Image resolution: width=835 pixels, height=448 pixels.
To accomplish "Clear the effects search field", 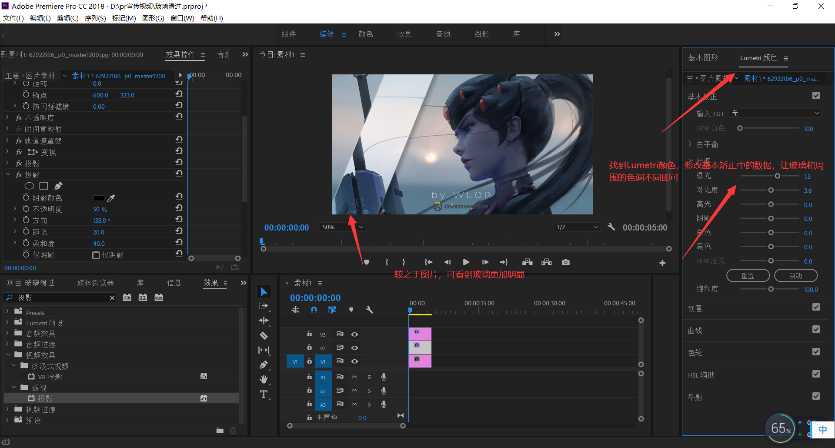I will click(112, 298).
